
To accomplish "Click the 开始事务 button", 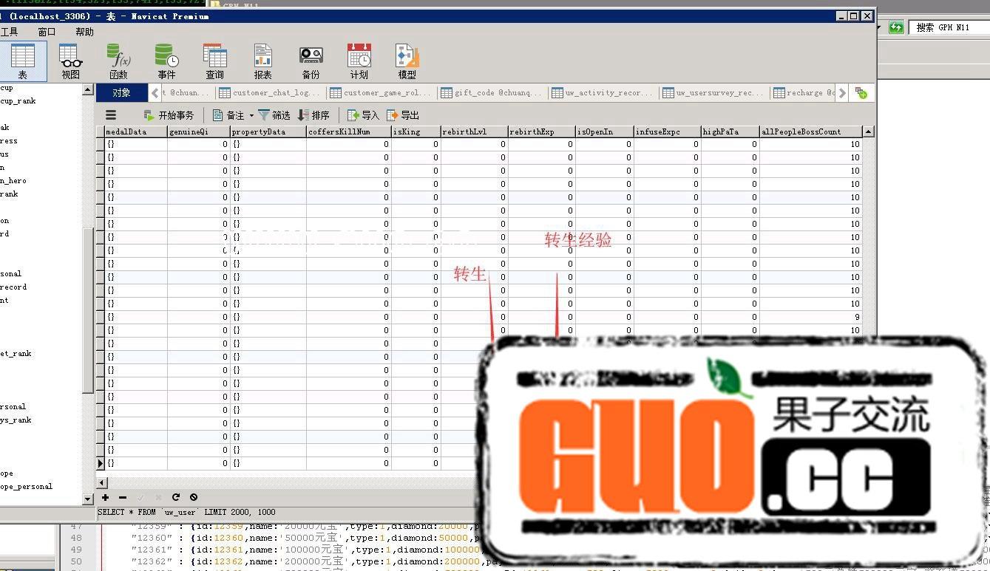I will pyautogui.click(x=169, y=115).
